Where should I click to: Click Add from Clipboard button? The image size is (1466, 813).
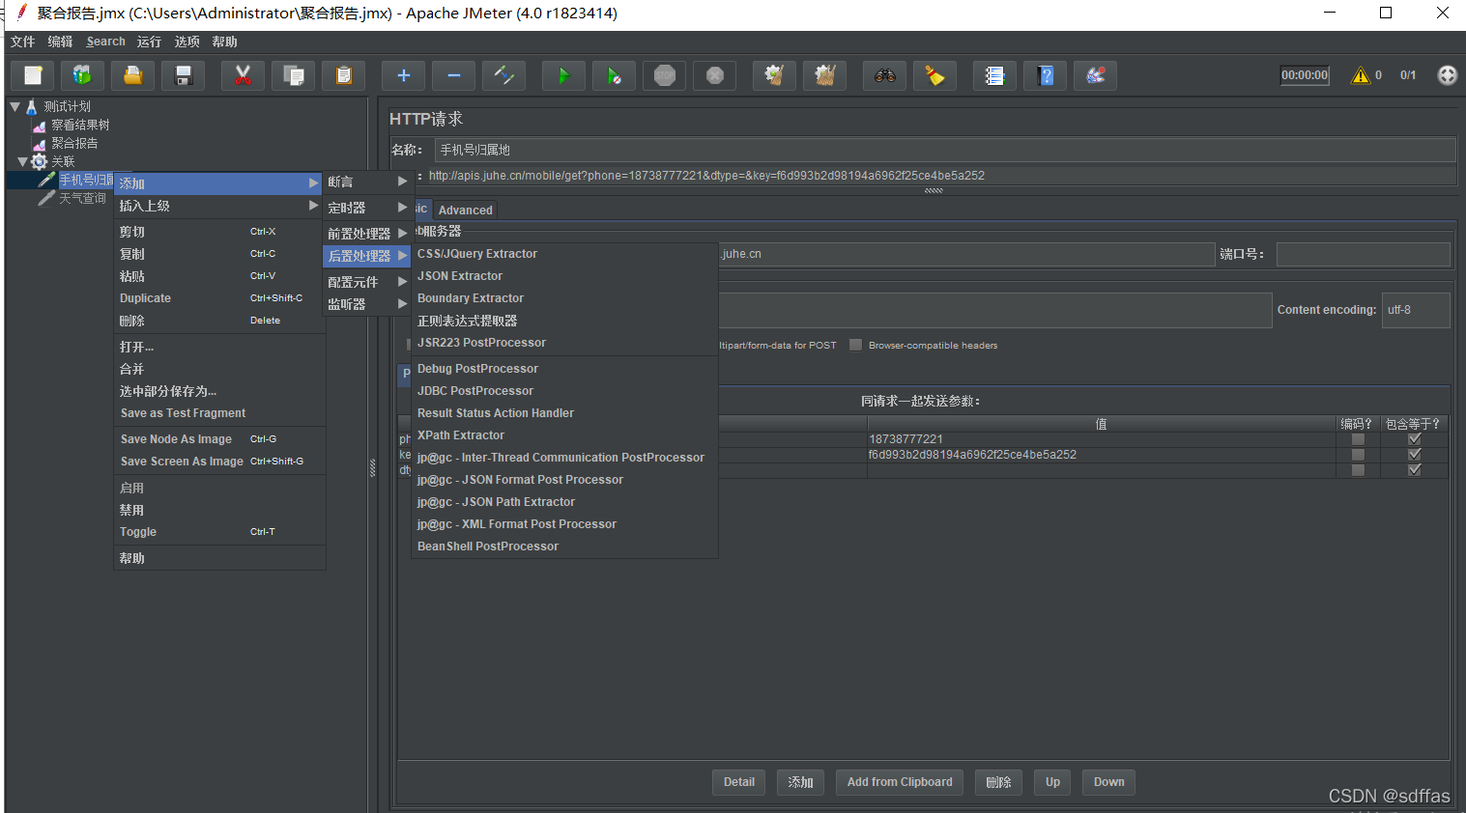[900, 782]
